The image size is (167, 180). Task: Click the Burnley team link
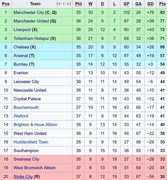point(21,64)
